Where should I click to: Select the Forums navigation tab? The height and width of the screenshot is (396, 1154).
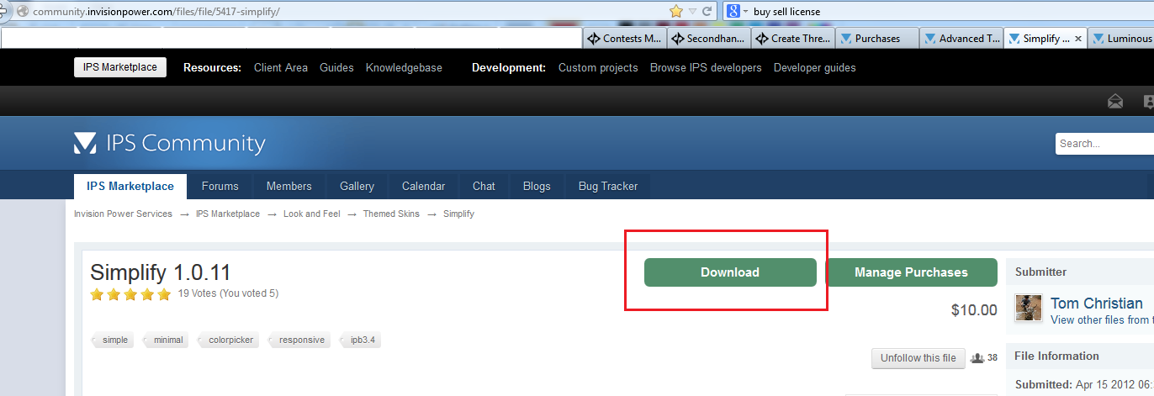220,187
